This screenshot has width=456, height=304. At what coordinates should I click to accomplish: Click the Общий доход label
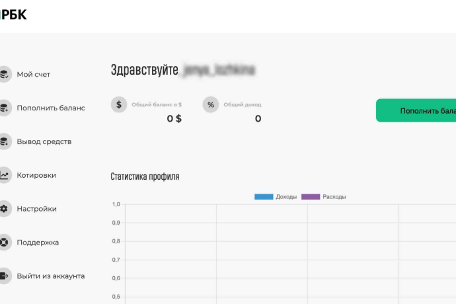coord(243,104)
